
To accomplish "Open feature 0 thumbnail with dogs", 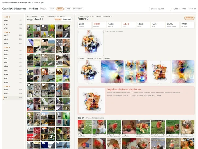I will pos(34,31).
